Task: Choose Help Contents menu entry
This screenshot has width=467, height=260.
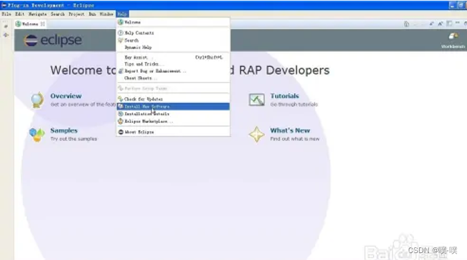Action: click(173, 33)
